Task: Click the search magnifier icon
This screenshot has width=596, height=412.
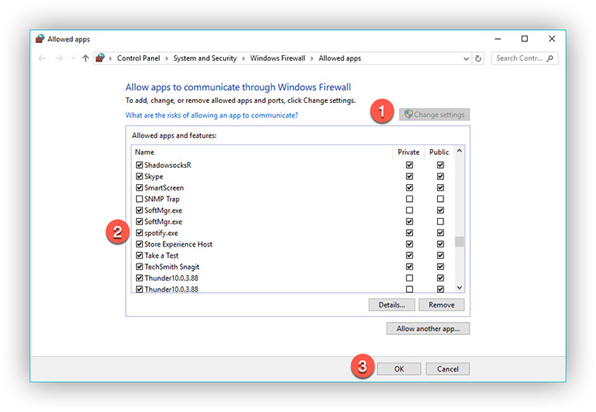Action: point(551,58)
